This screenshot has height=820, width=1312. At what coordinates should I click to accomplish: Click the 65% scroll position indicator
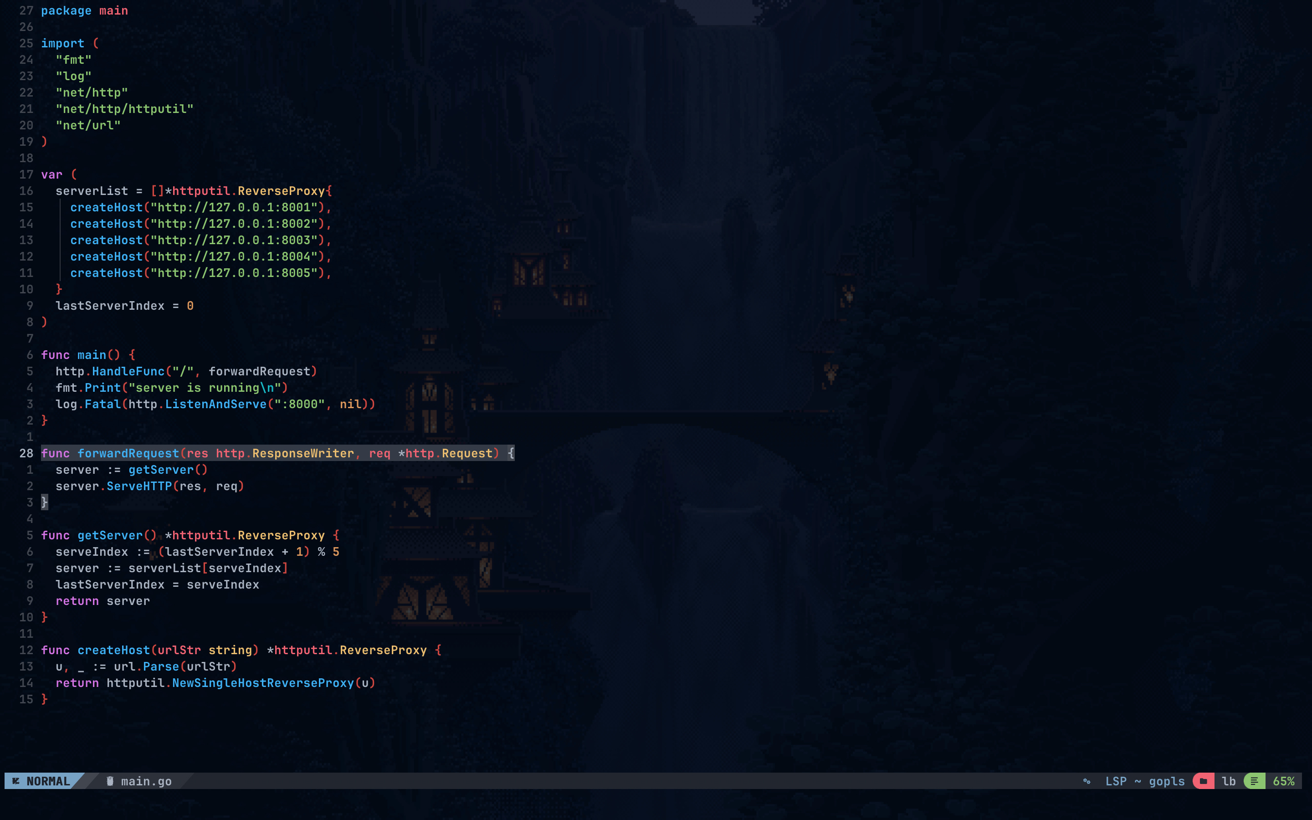[1283, 781]
